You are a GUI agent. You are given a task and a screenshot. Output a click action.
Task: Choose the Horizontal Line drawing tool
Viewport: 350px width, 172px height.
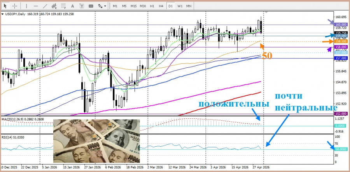36,6
